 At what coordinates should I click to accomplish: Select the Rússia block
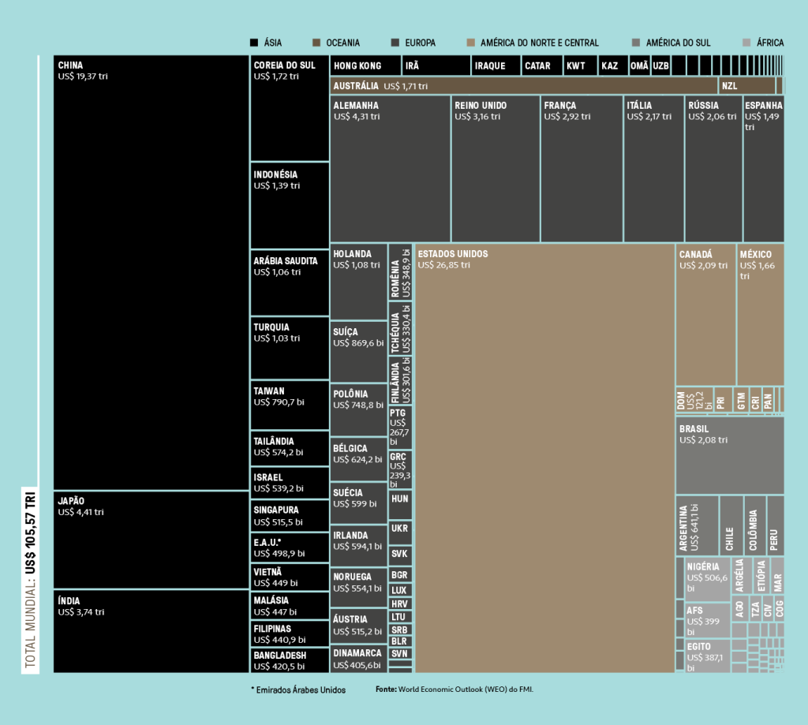point(713,169)
